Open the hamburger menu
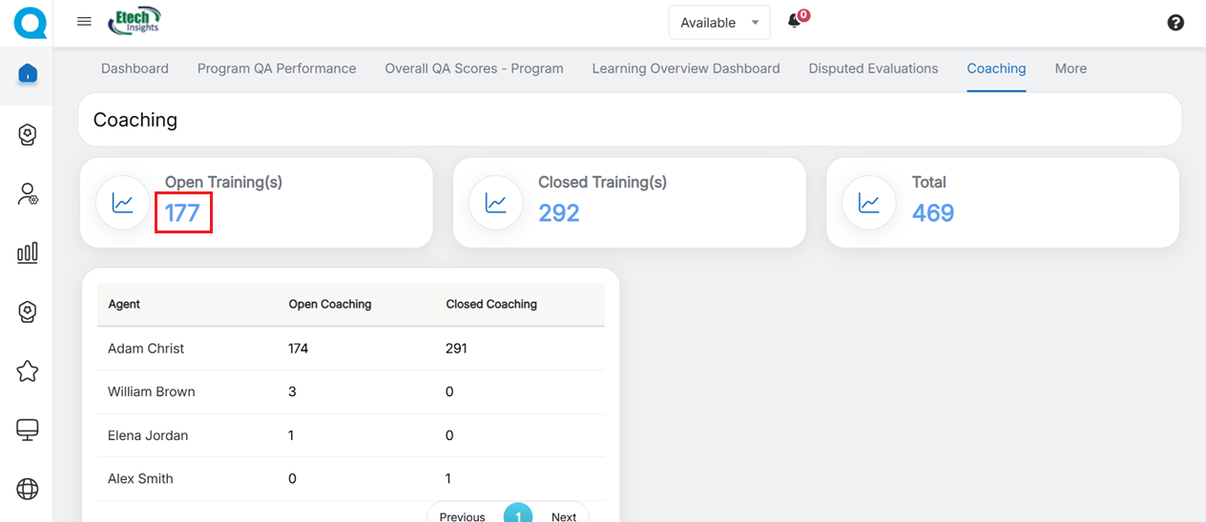Viewport: 1206px width, 522px height. (x=84, y=22)
